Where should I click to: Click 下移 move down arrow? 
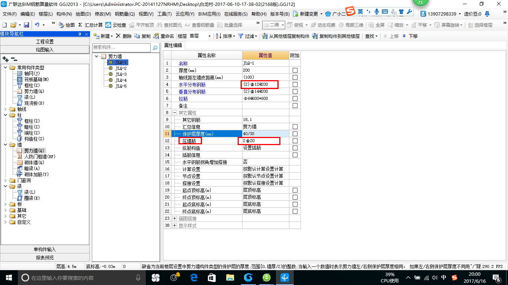410,36
